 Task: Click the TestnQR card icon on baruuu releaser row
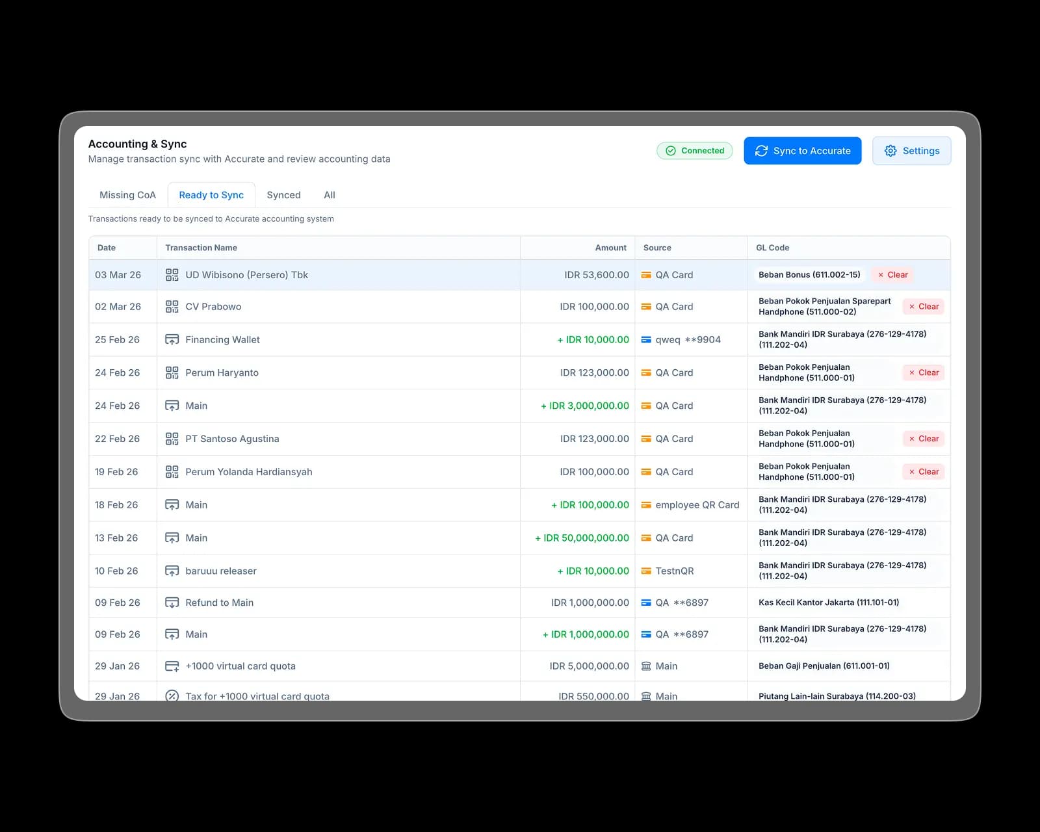646,571
